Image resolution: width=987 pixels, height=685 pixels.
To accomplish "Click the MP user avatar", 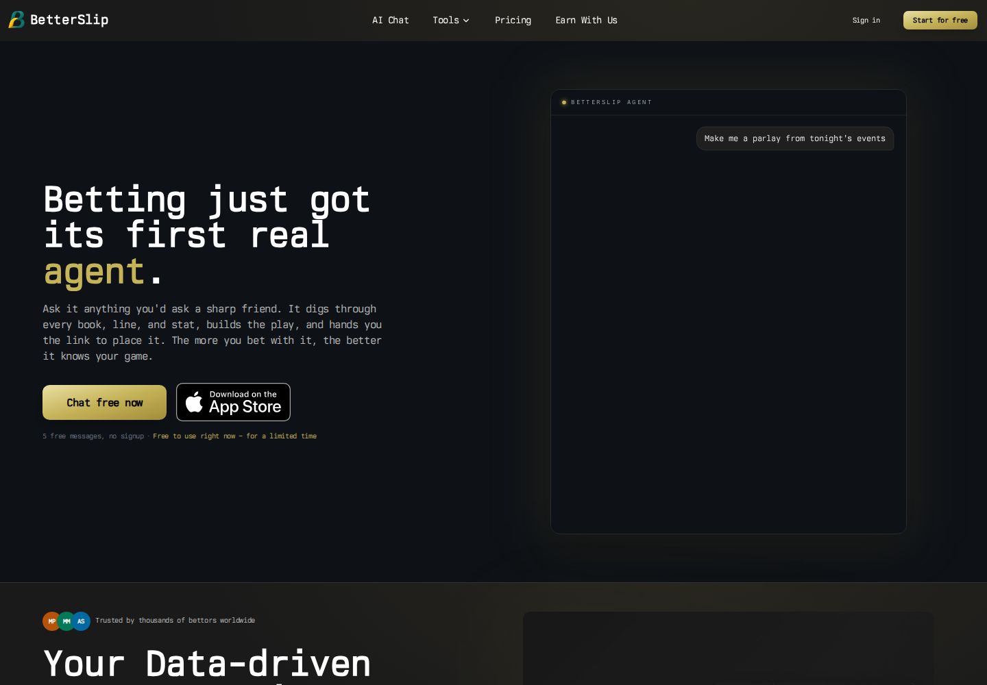I will coord(52,621).
